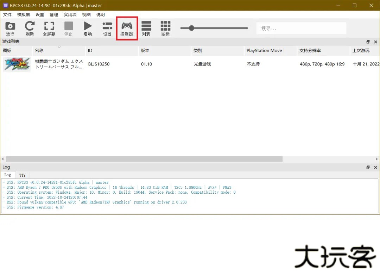Open the 视图 (View) menu
Viewport: 380px width, 275px height.
click(x=86, y=14)
